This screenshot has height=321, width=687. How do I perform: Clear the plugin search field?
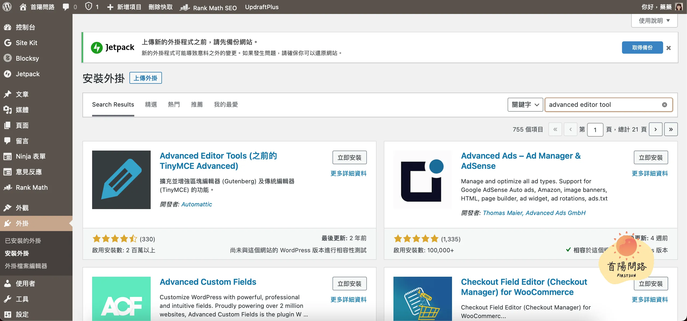pos(664,105)
